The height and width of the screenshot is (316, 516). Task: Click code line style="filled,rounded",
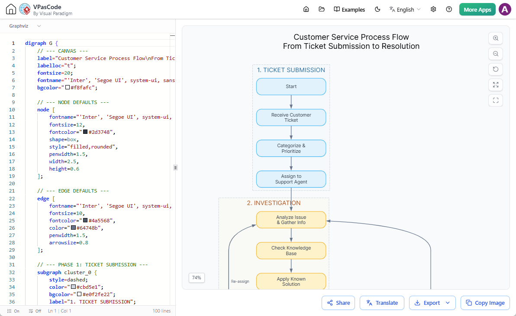(83, 147)
